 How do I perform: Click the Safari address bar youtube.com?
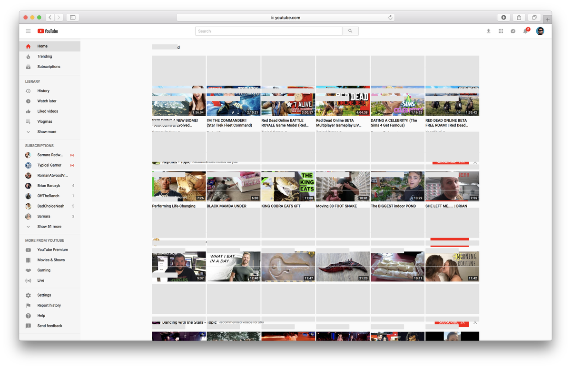pyautogui.click(x=285, y=17)
